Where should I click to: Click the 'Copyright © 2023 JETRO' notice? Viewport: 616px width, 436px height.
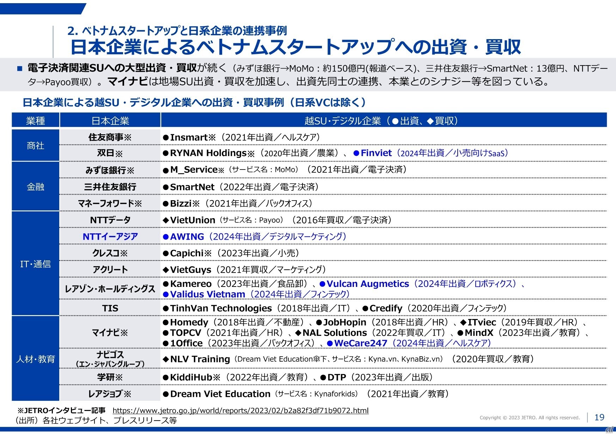click(530, 418)
